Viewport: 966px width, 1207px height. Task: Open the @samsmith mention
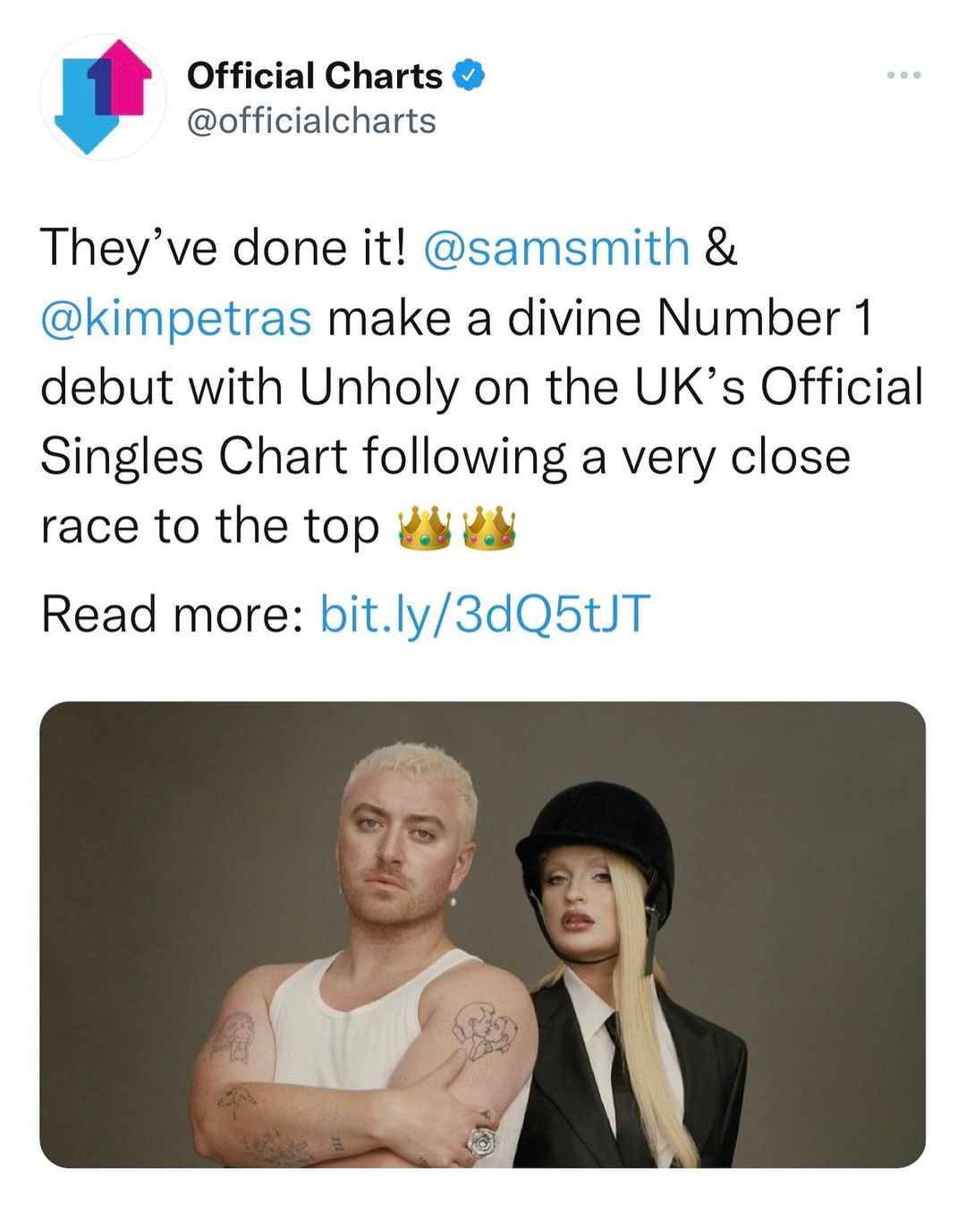555,248
